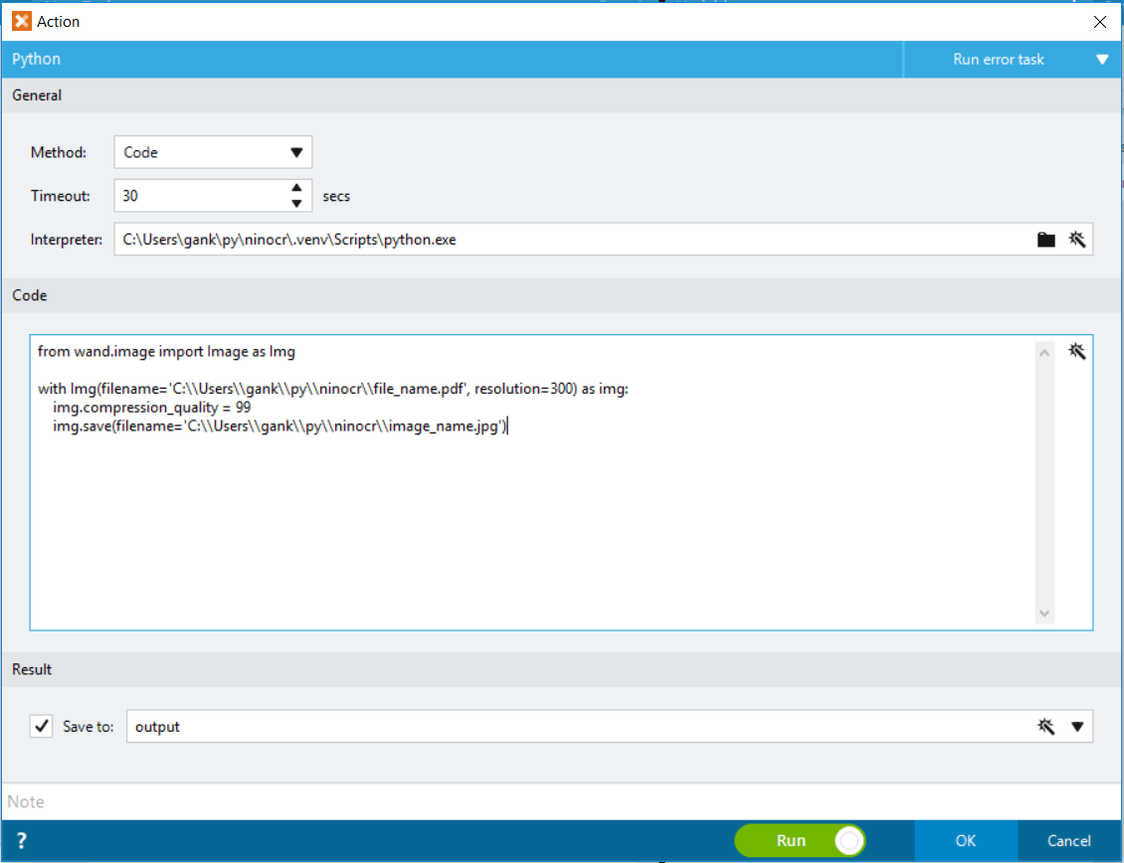1124x863 pixels.
Task: Click the 'from wand.image import' code line
Action: [166, 351]
